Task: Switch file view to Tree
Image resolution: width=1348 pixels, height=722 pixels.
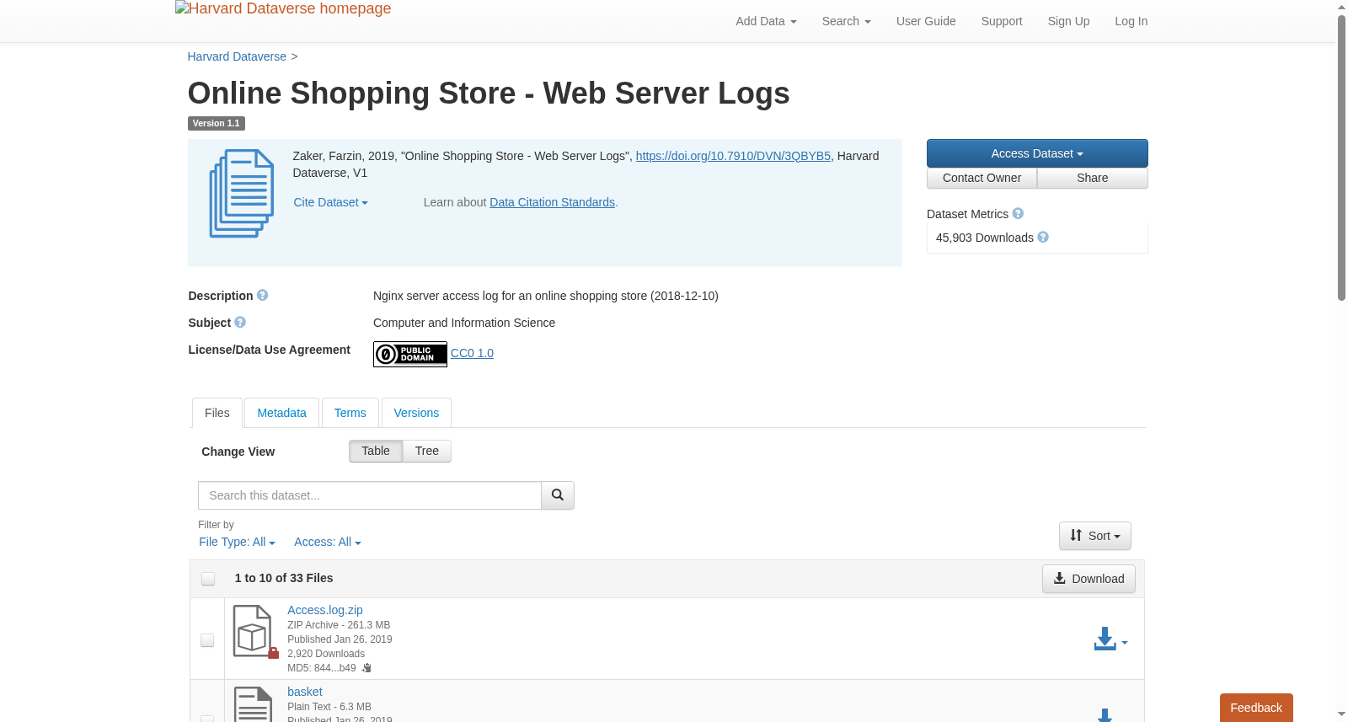Action: coord(427,452)
